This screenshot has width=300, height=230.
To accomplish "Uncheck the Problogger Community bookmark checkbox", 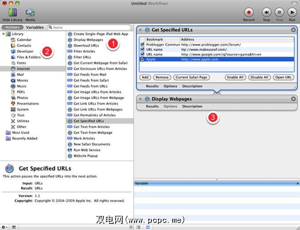I will click(142, 45).
